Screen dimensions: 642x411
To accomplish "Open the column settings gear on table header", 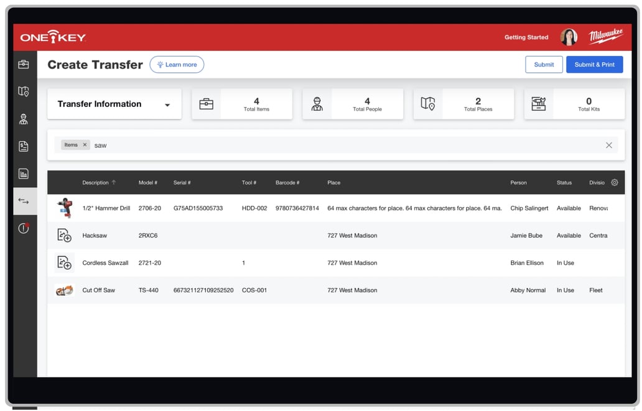I will point(615,182).
